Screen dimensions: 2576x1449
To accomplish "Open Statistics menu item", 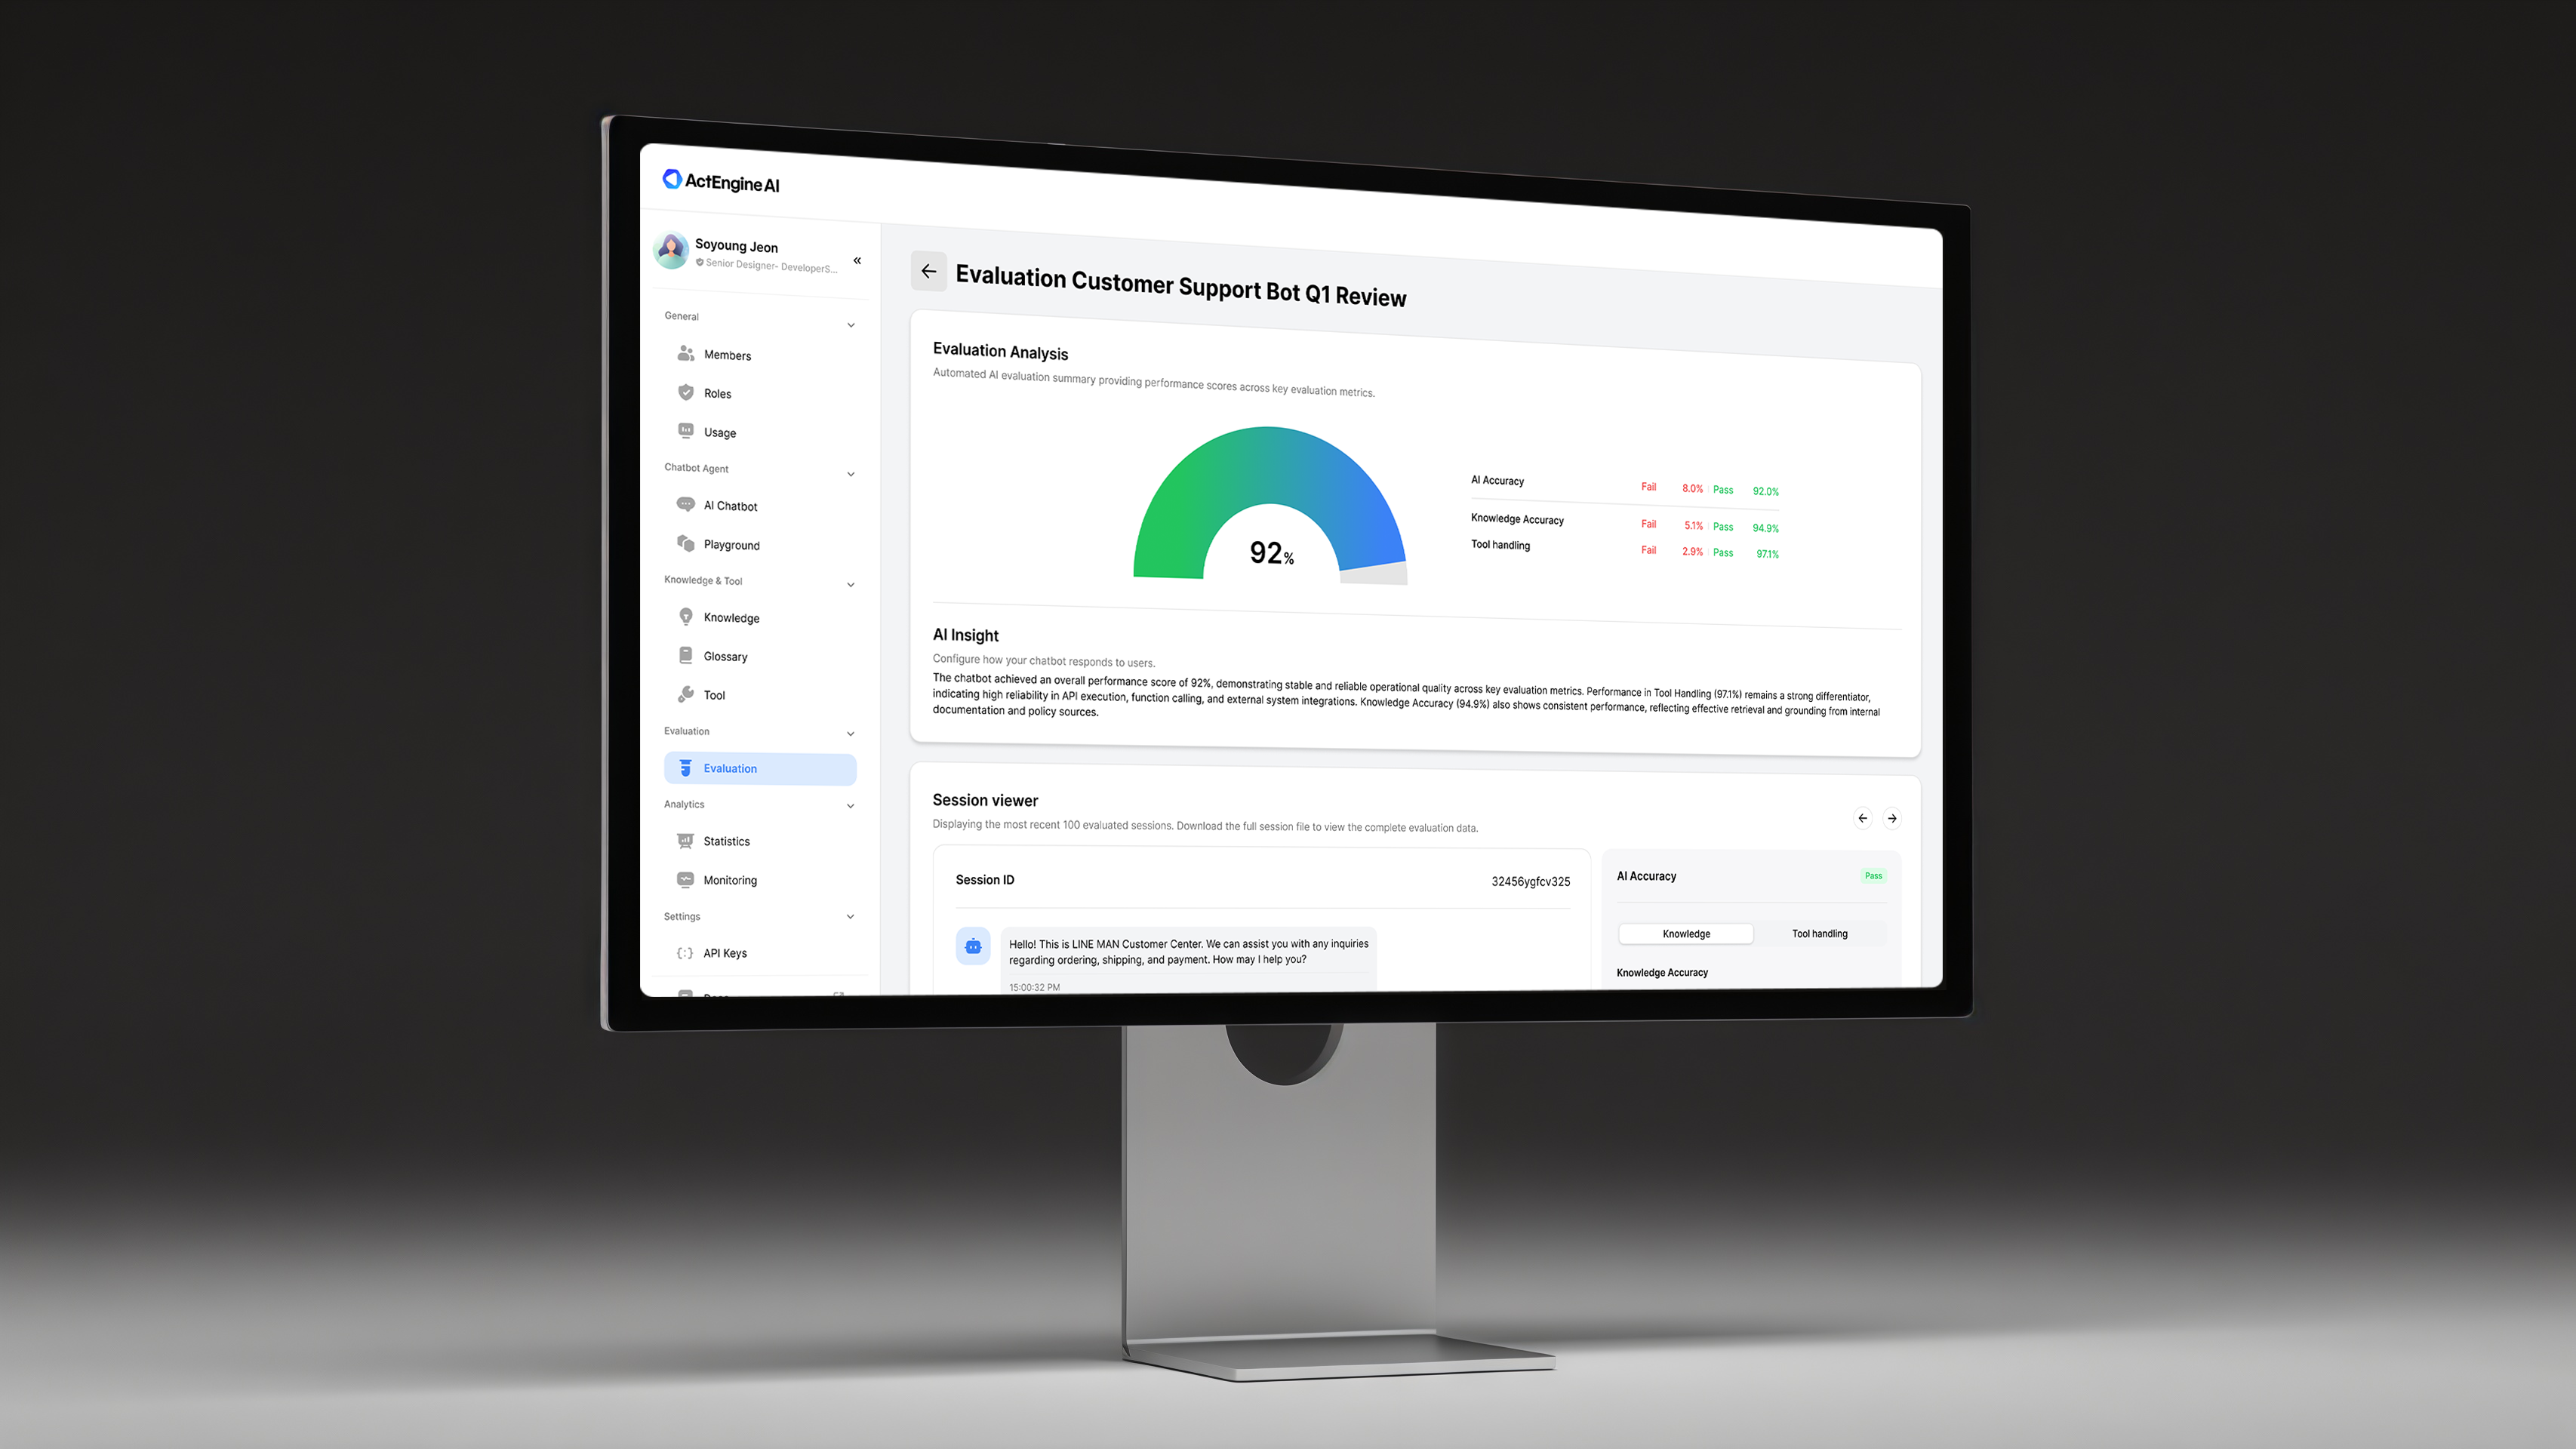I will point(726,842).
